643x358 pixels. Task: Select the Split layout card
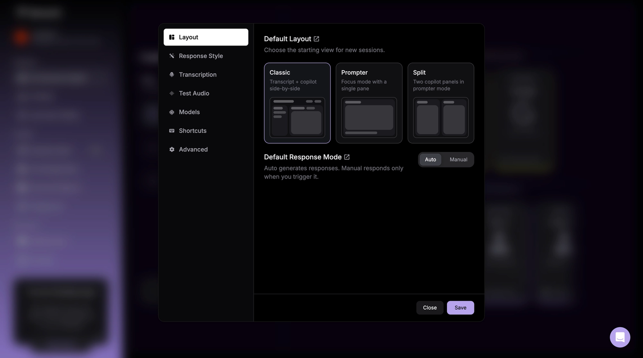tap(441, 103)
